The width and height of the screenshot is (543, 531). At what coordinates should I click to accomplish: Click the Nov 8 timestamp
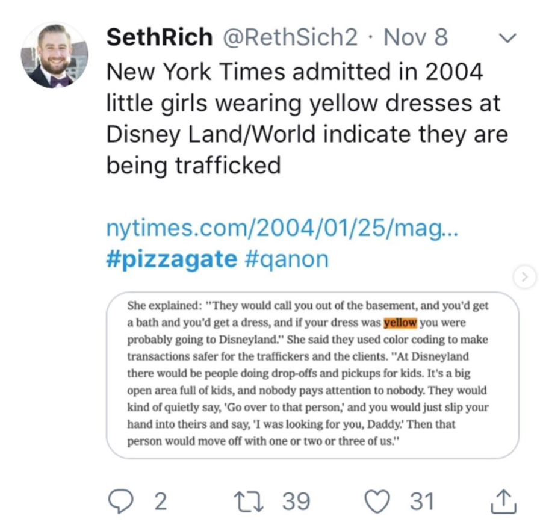pos(415,38)
